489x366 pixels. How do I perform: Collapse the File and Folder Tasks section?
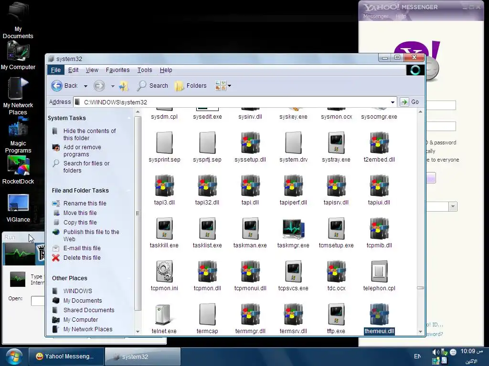pyautogui.click(x=129, y=191)
